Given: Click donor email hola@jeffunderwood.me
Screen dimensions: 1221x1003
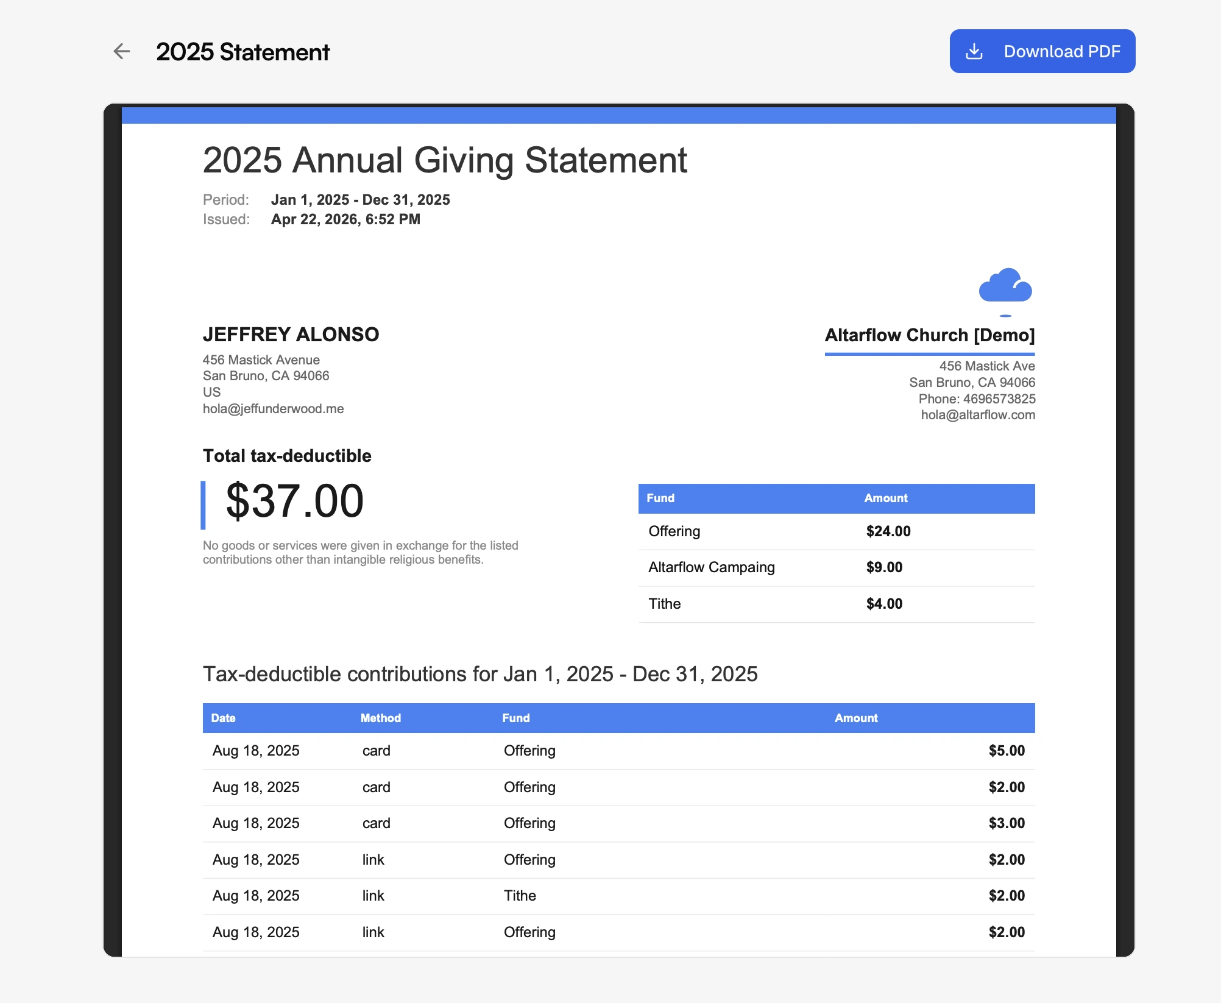Looking at the screenshot, I should [273, 409].
